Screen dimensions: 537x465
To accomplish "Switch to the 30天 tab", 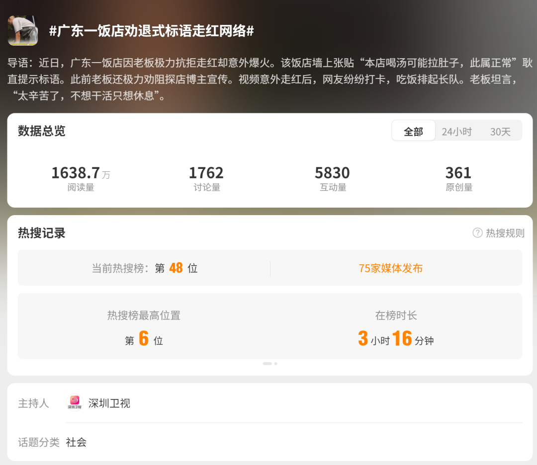I will click(500, 131).
